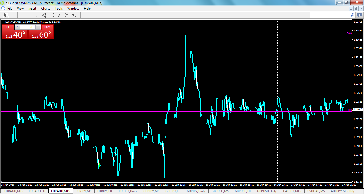Select the Text annotation tool
Screen dimensions: 364x194
point(59,15)
